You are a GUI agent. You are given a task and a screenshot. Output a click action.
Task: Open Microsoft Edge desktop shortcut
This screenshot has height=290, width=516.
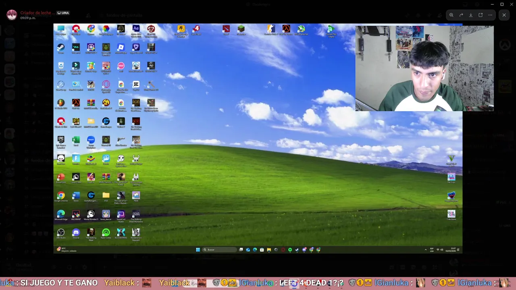point(61,214)
